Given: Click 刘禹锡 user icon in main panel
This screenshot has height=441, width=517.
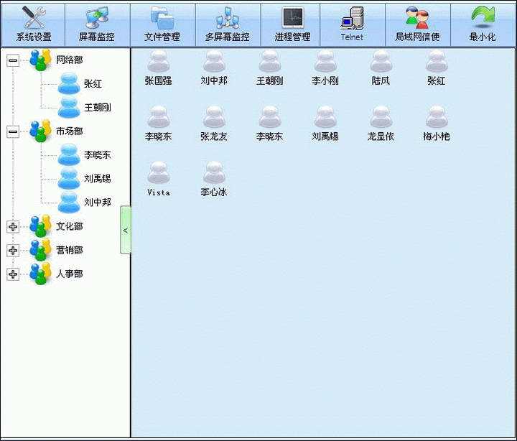Looking at the screenshot, I should tap(325, 124).
